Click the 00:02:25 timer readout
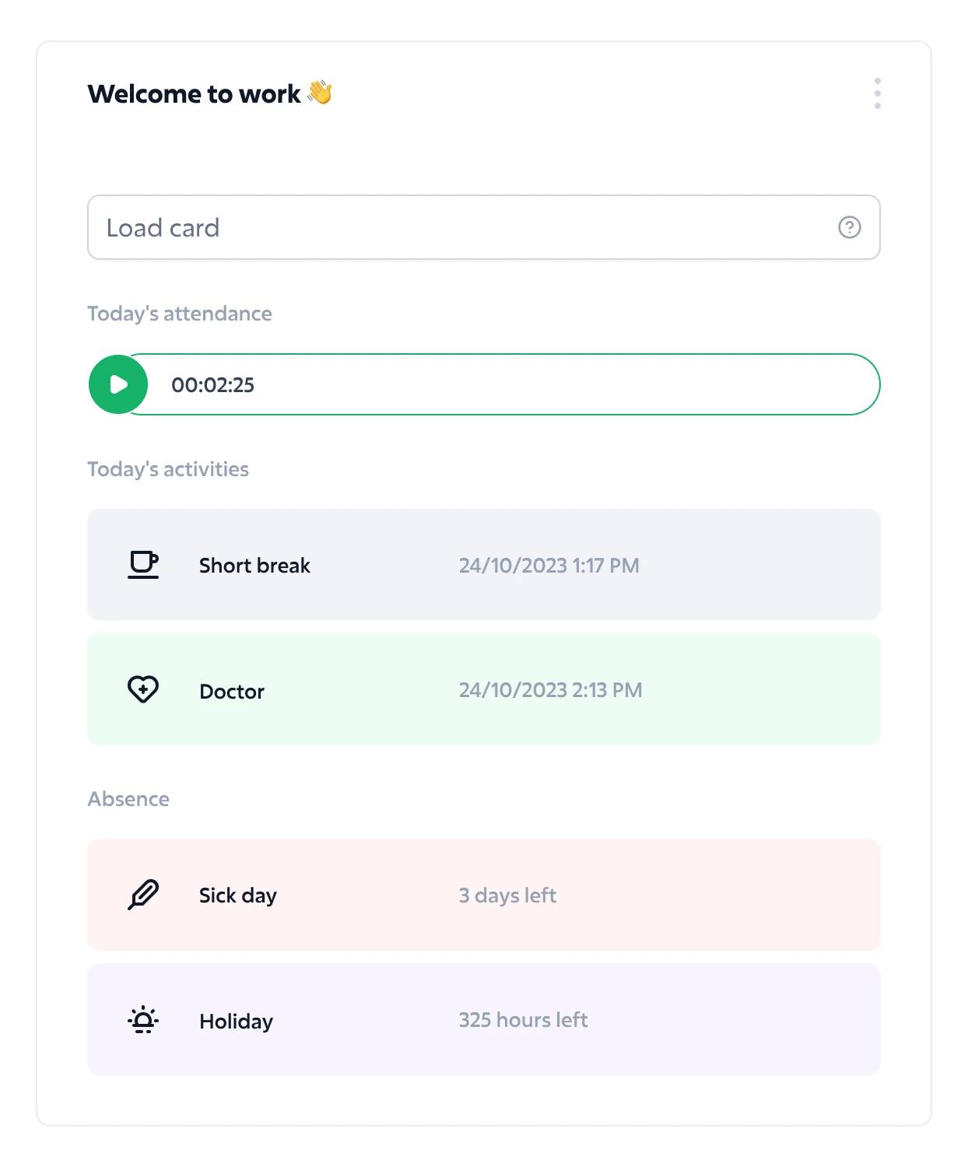 [x=212, y=385]
